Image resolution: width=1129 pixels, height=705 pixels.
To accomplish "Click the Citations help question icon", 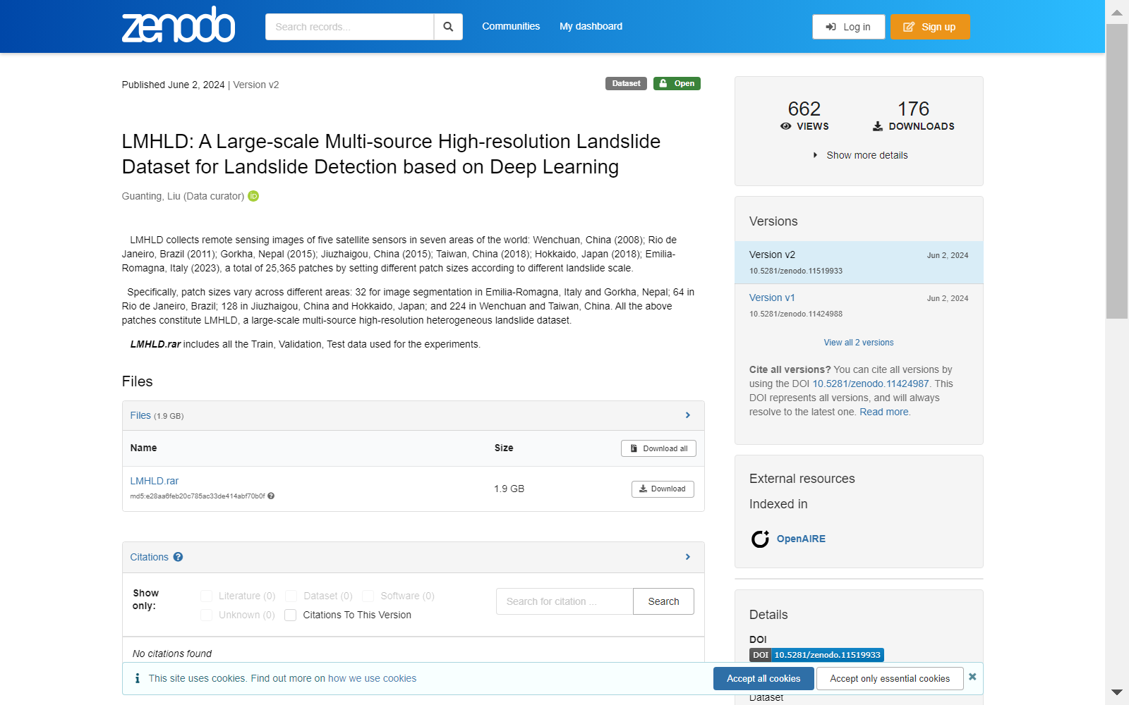I will pos(179,557).
